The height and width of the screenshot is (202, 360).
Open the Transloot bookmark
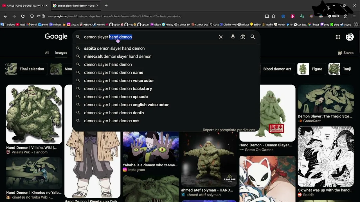click(8, 24)
